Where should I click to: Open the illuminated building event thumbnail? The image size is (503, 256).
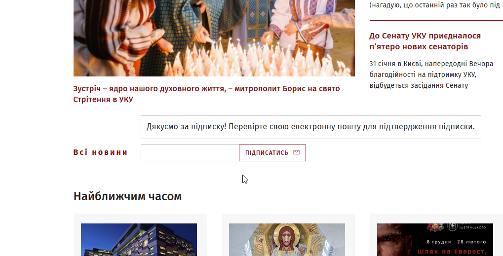click(139, 240)
